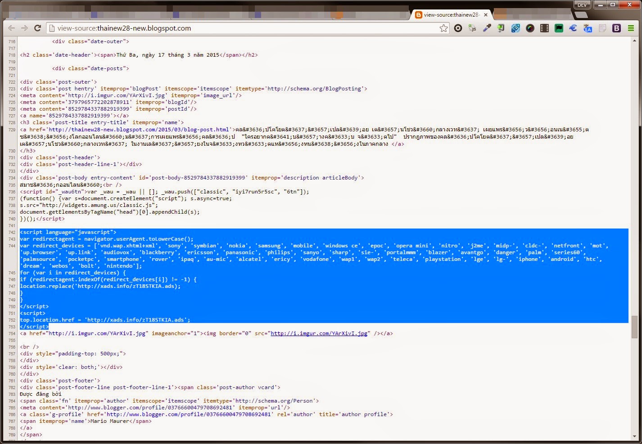
Task: Click the top.location.href line of code
Action: pos(105,320)
